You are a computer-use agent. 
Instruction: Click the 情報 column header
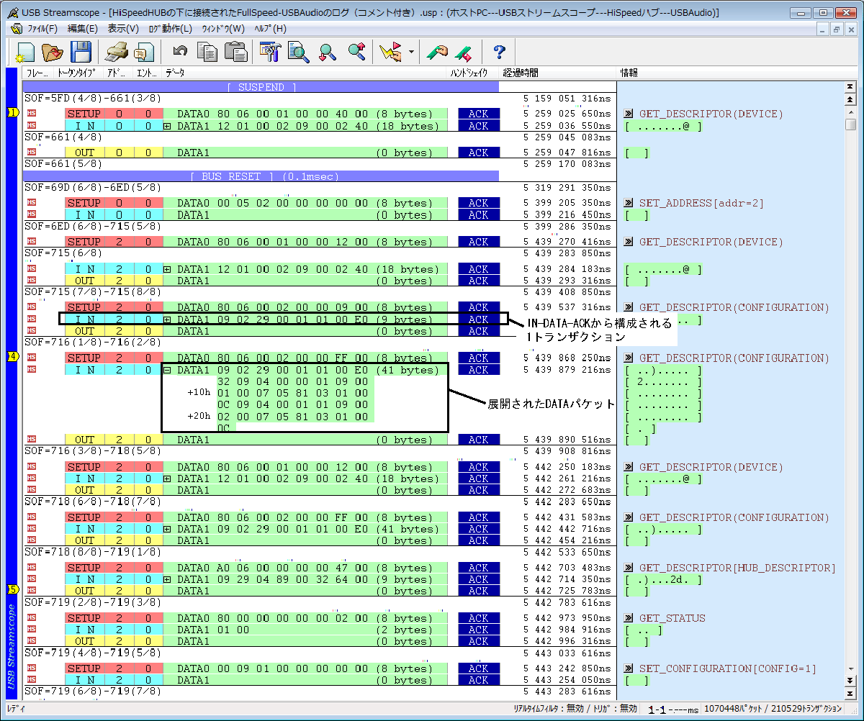(629, 73)
